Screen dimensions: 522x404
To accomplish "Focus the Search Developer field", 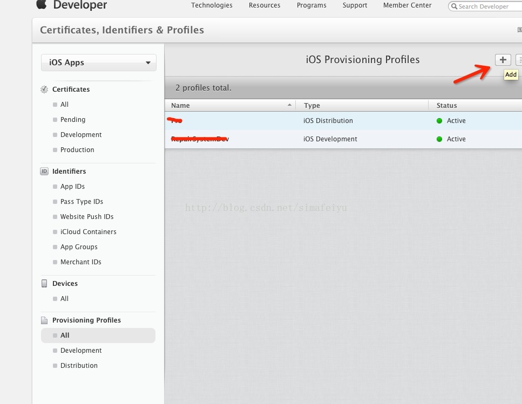I will [x=486, y=6].
